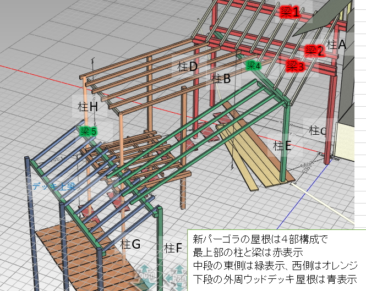
Task: Click the green 梁5 beam label
Action: [88, 131]
